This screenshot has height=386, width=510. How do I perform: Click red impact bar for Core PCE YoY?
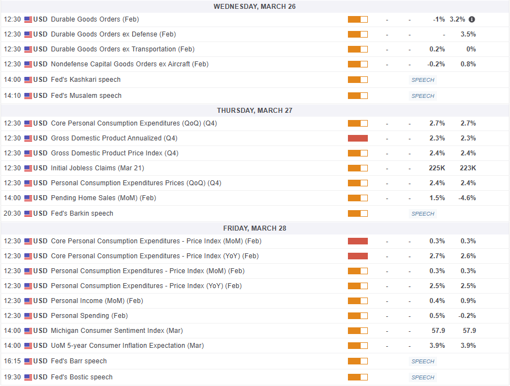point(357,256)
